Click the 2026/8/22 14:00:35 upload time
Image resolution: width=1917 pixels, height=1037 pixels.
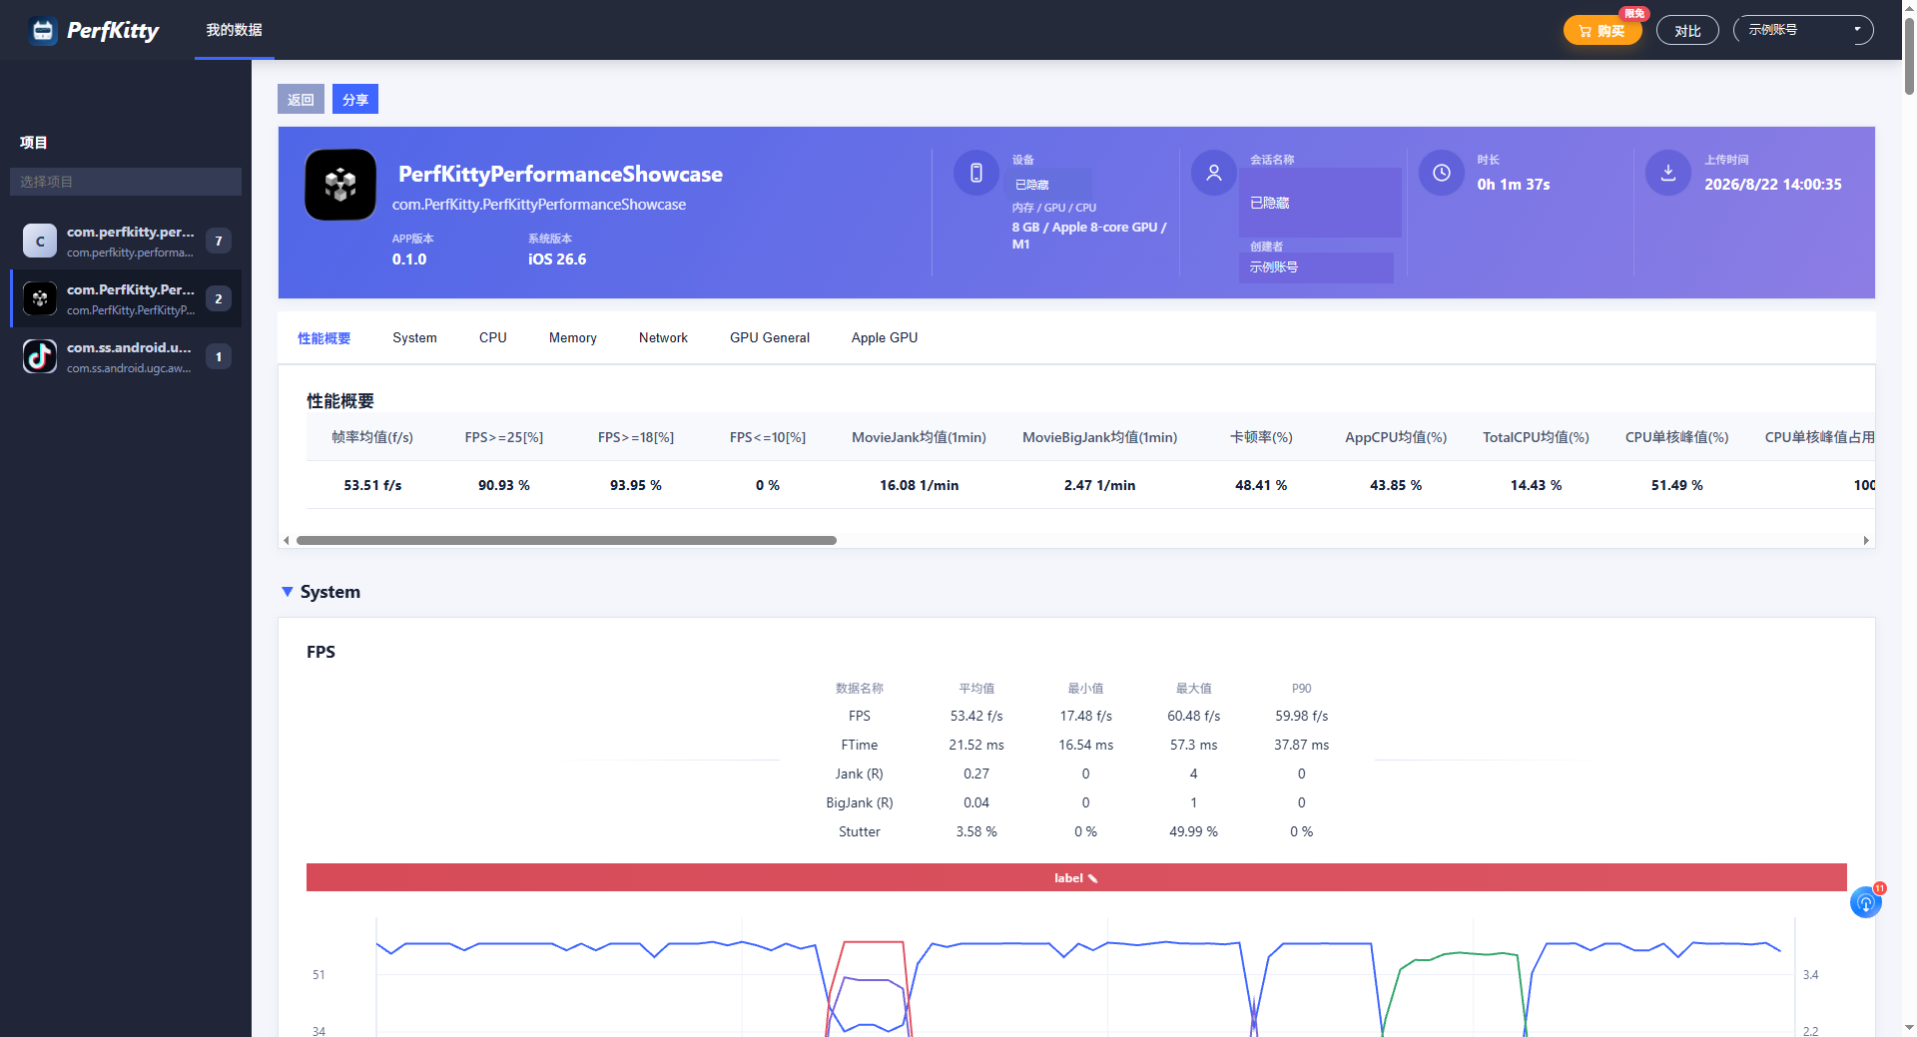click(x=1773, y=185)
